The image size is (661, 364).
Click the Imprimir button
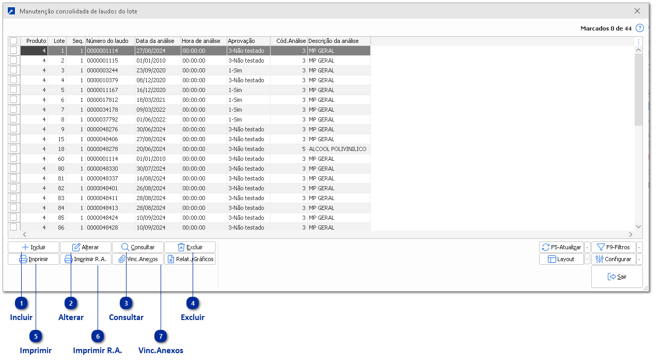click(34, 259)
